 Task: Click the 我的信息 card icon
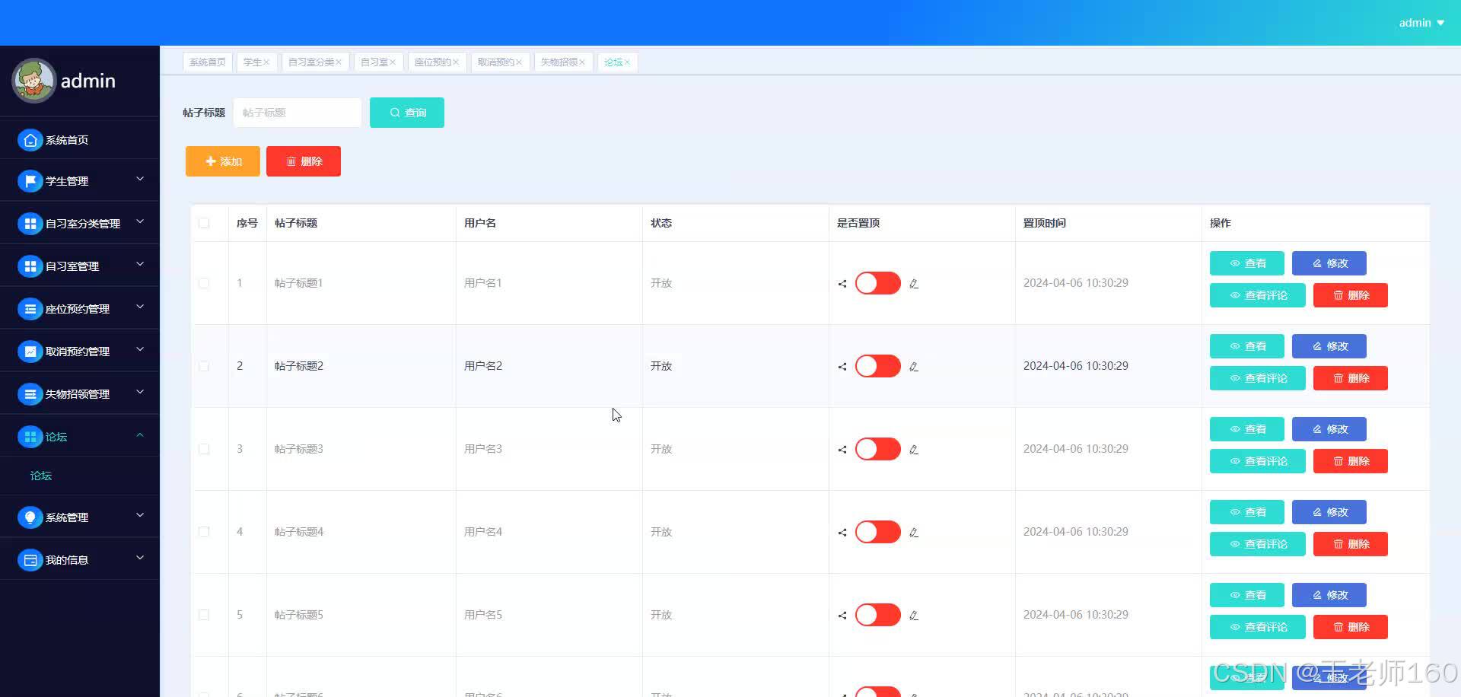point(30,560)
